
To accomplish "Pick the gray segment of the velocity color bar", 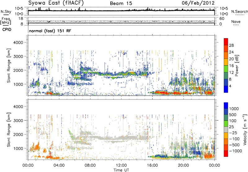I will [x=226, y=130].
